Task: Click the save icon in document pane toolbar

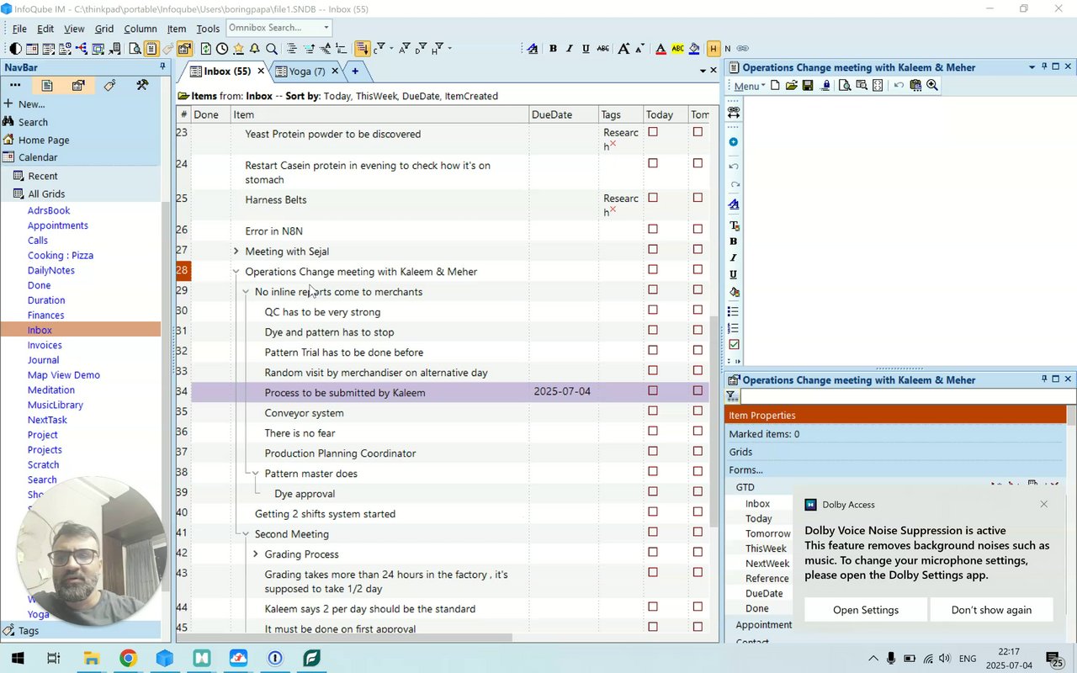Action: click(x=808, y=86)
